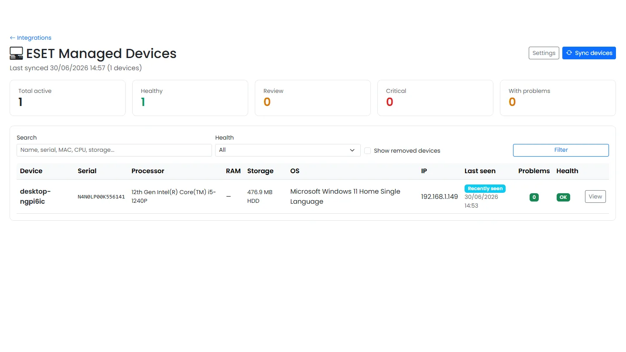Focus the Search input field
The width and height of the screenshot is (626, 352).
(x=114, y=150)
